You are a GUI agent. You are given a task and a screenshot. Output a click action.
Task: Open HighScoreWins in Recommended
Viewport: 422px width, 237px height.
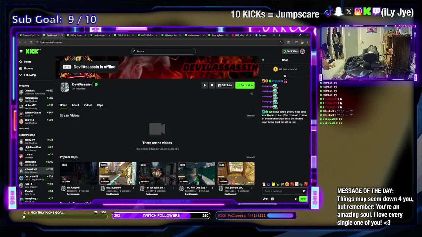click(x=36, y=148)
